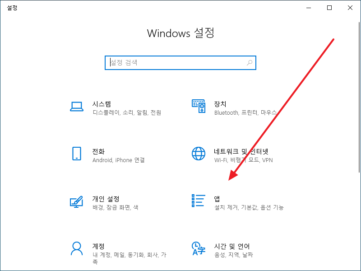Open the 시스템 category title
This screenshot has height=271, width=361.
click(102, 104)
